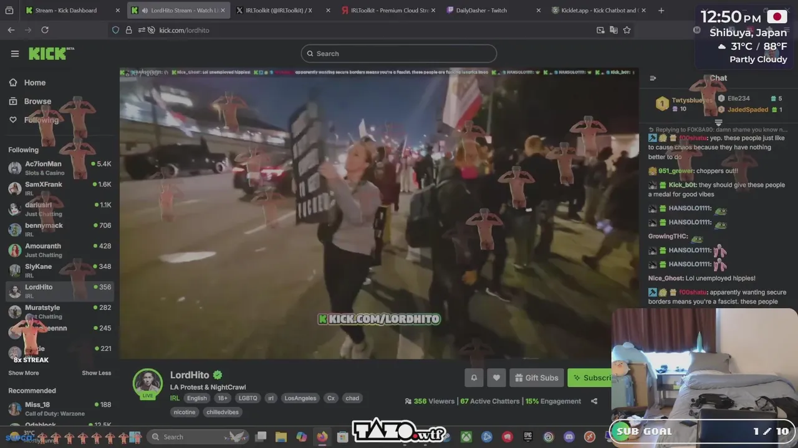The width and height of the screenshot is (798, 448).
Task: Click the padlock site security icon
Action: (128, 30)
